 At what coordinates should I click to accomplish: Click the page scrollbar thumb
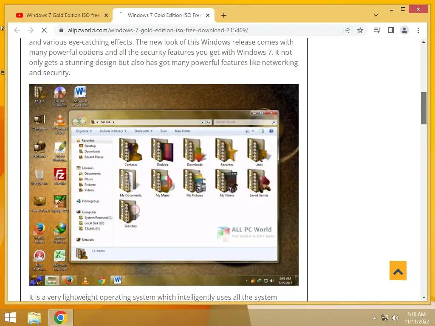click(x=424, y=108)
